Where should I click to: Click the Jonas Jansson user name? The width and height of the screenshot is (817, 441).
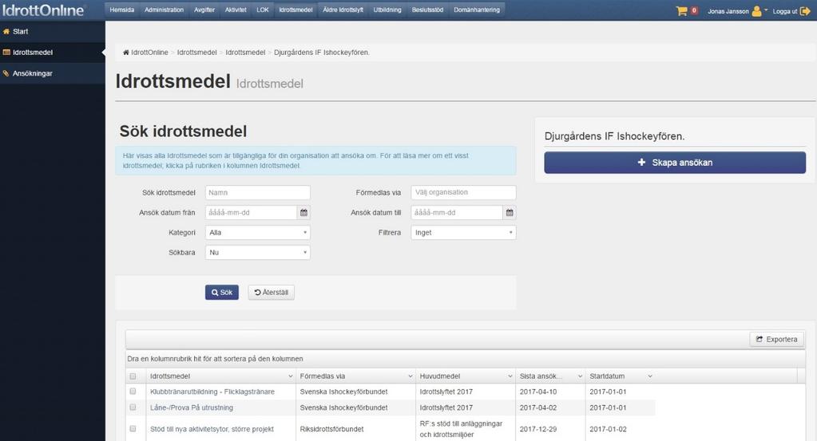pyautogui.click(x=728, y=11)
